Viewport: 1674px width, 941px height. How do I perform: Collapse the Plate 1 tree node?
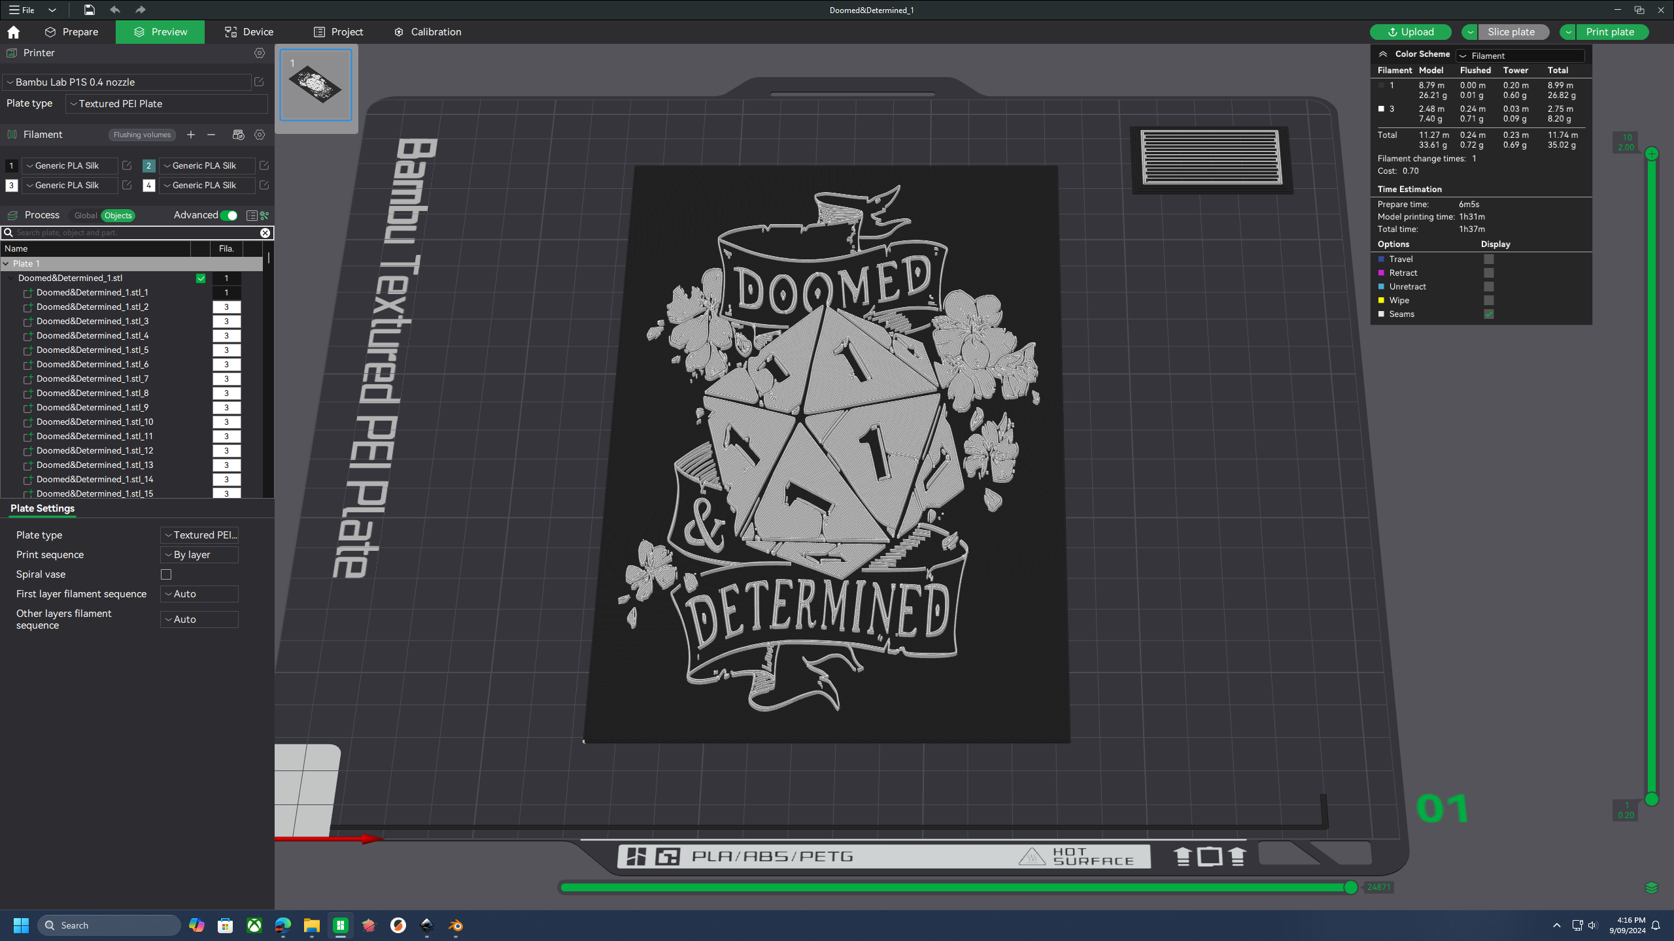pos(7,264)
